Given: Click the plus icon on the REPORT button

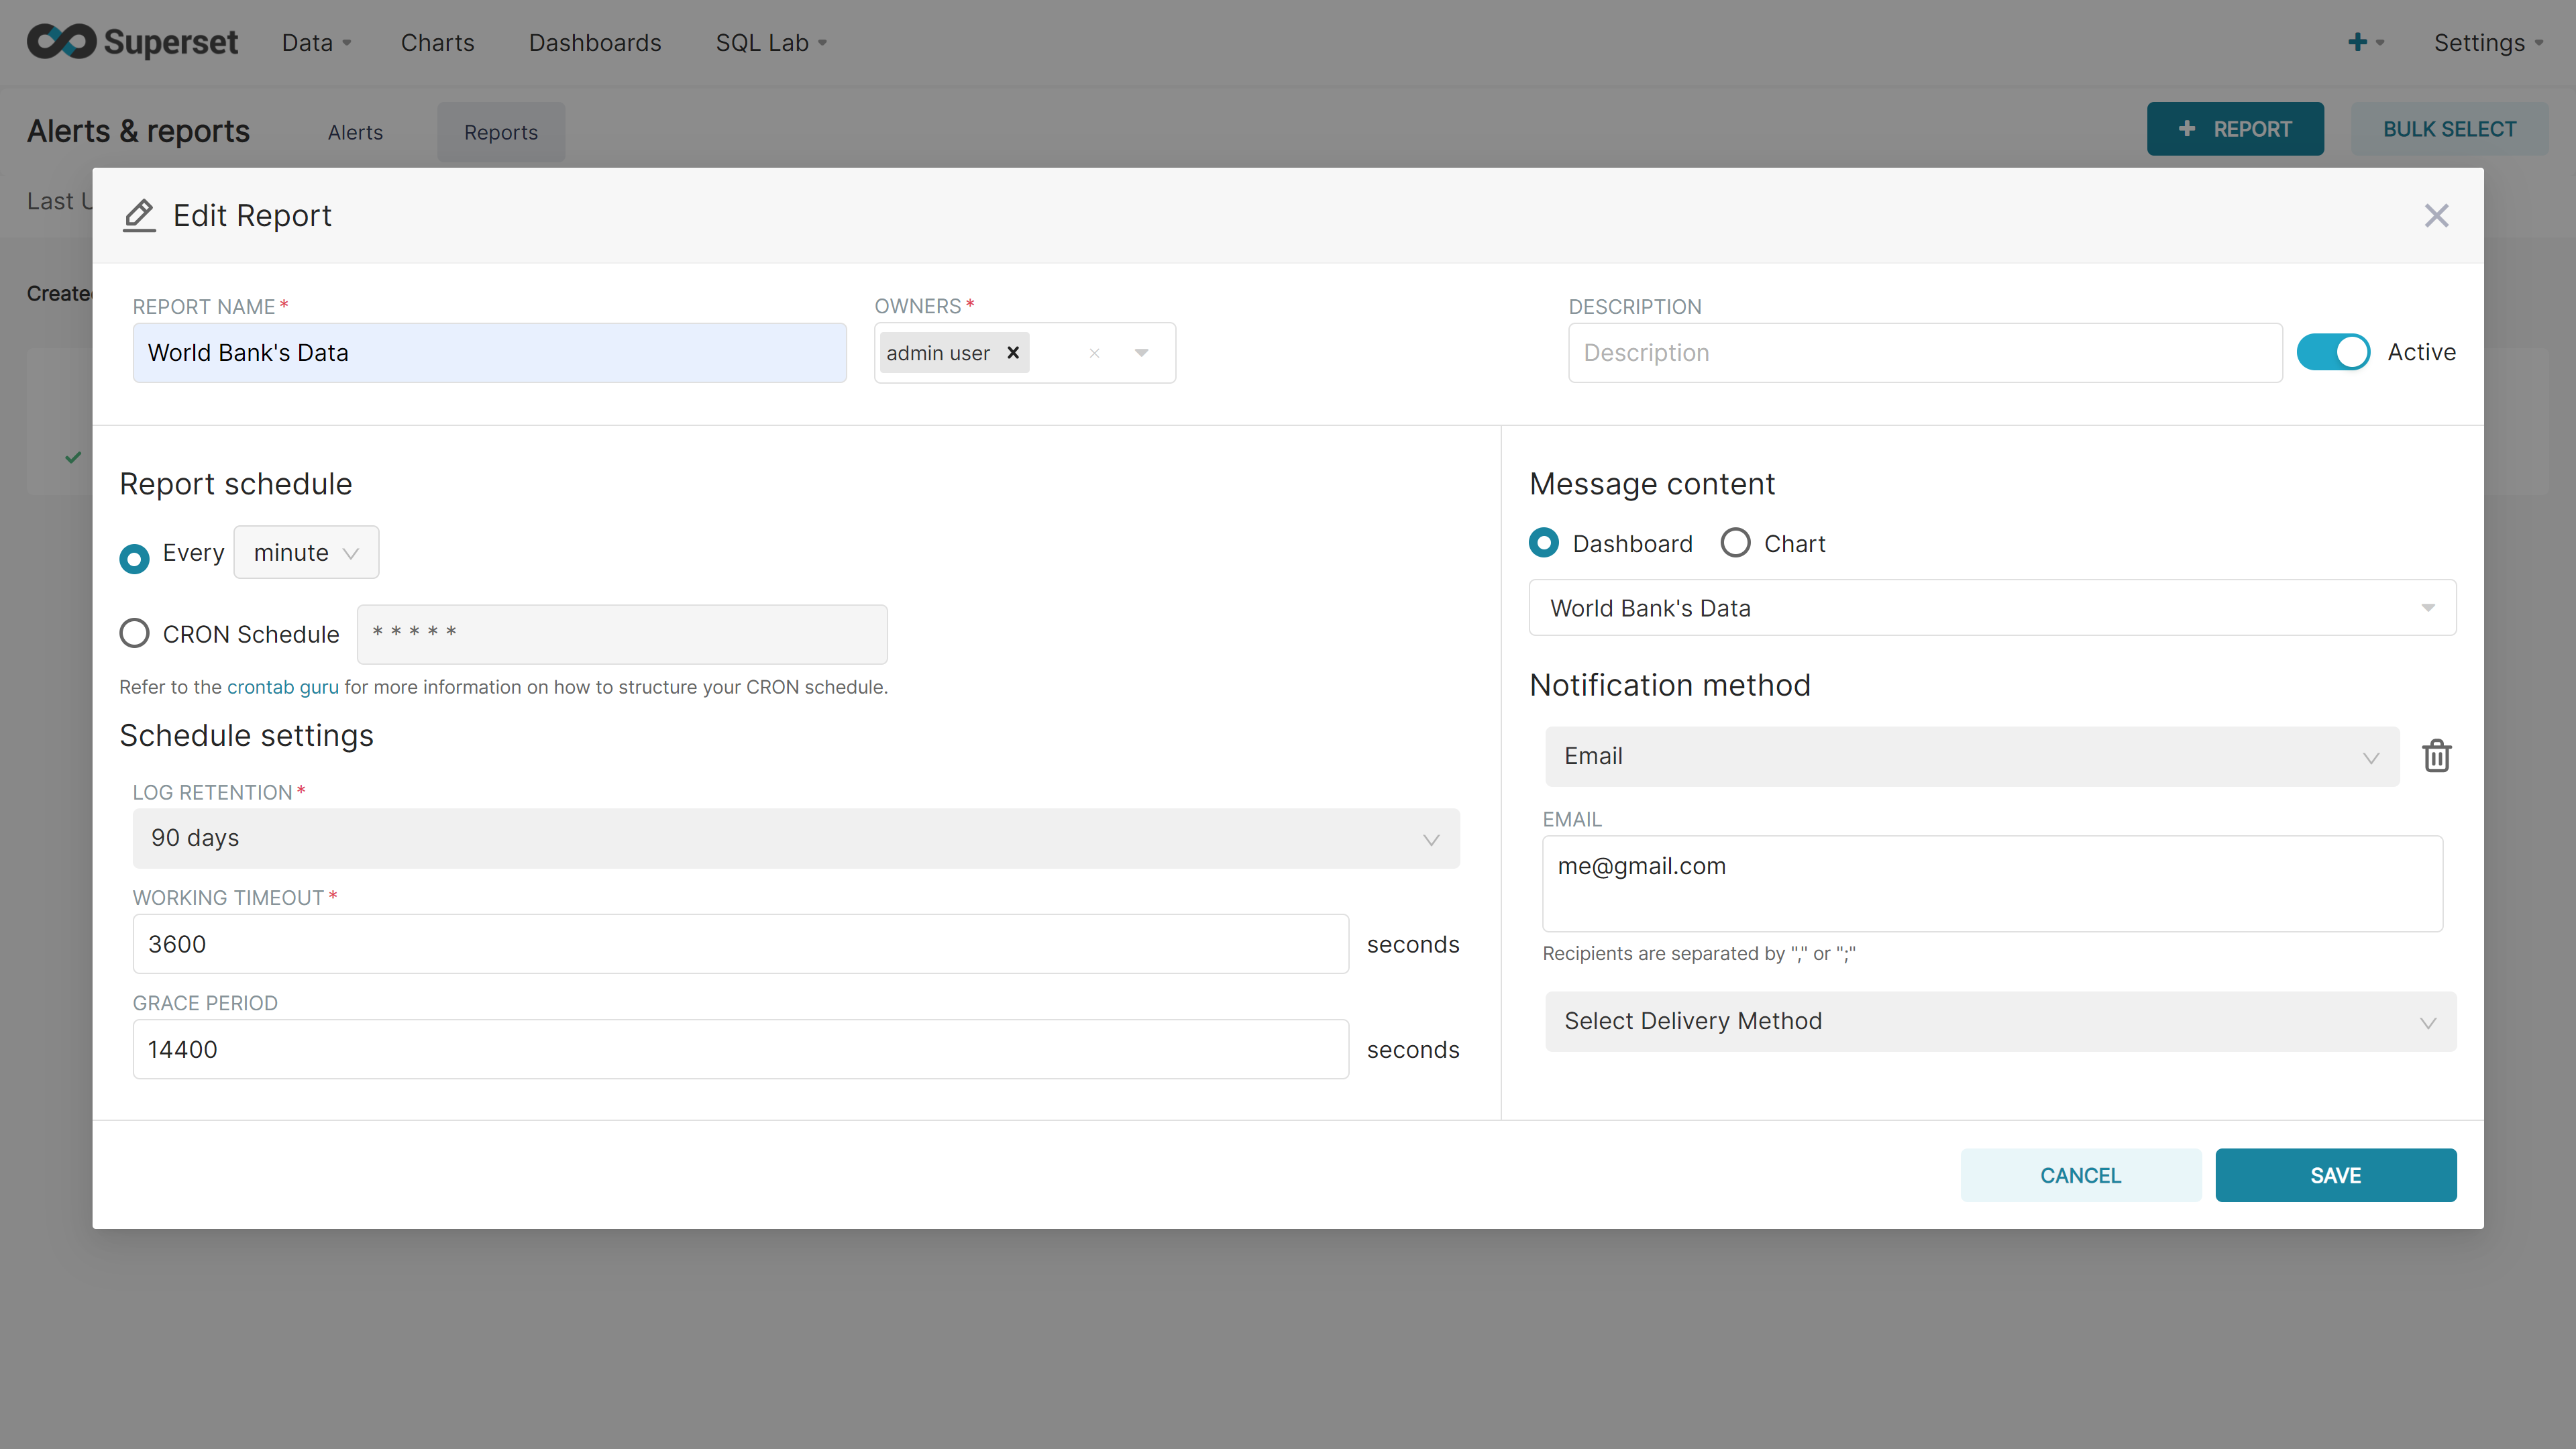Looking at the screenshot, I should coord(2186,129).
